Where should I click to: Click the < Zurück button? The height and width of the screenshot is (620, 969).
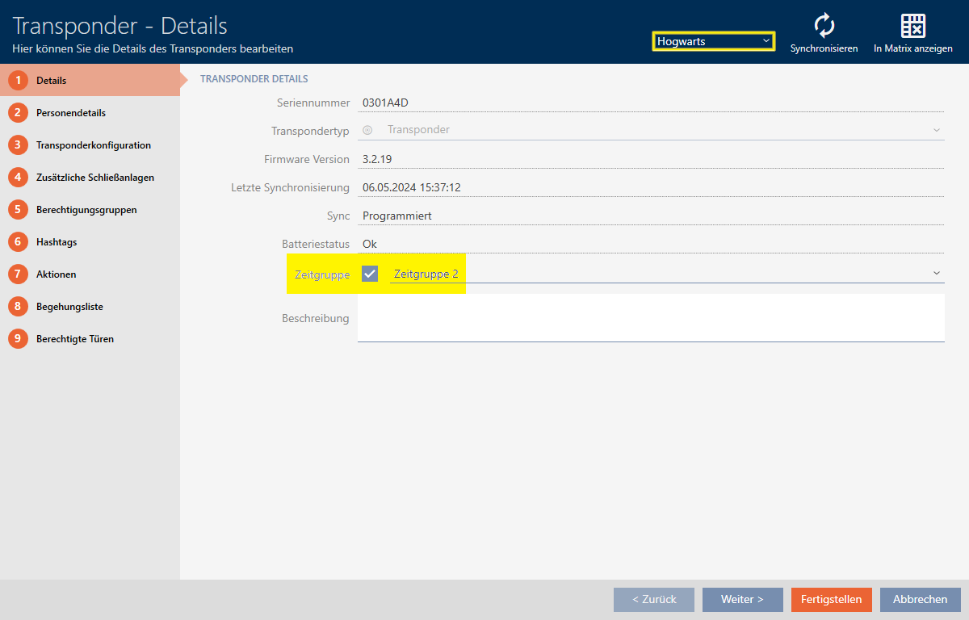pyautogui.click(x=653, y=600)
